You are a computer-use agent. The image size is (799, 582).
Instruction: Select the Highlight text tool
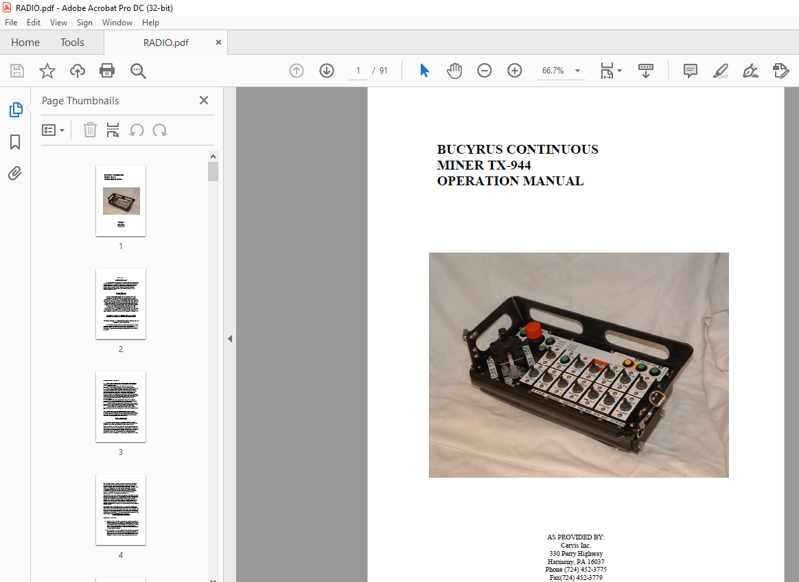tap(720, 71)
